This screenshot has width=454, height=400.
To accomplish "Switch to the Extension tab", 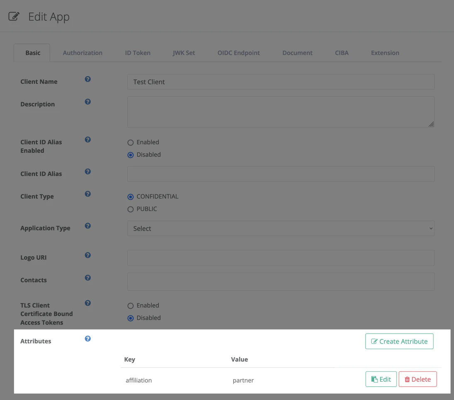I will [385, 53].
